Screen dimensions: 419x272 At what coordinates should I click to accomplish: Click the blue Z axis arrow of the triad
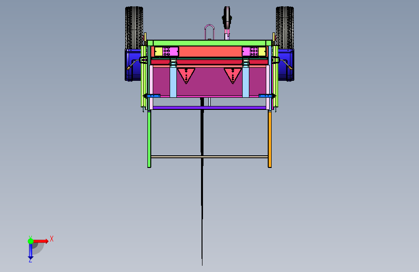pyautogui.click(x=30, y=252)
